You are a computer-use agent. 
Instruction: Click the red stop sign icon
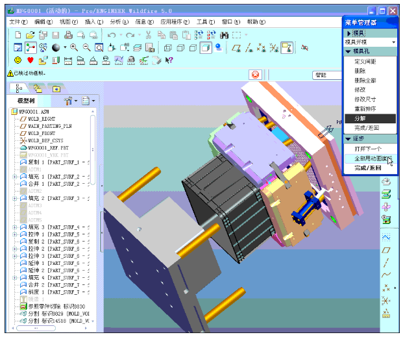(255, 75)
